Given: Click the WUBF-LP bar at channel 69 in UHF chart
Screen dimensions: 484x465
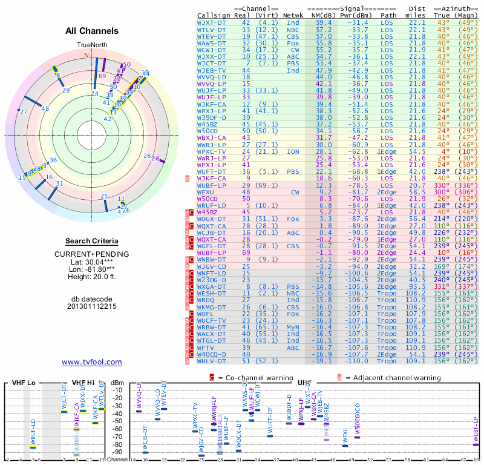Looking at the screenshot, I should point(476,444).
